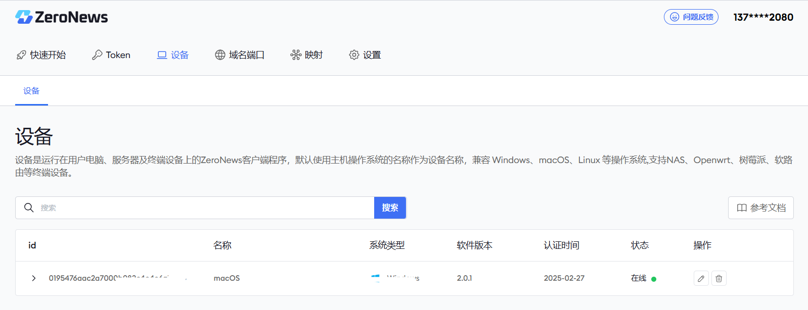Click the key icon beside Token
808x310 pixels.
pyautogui.click(x=97, y=55)
